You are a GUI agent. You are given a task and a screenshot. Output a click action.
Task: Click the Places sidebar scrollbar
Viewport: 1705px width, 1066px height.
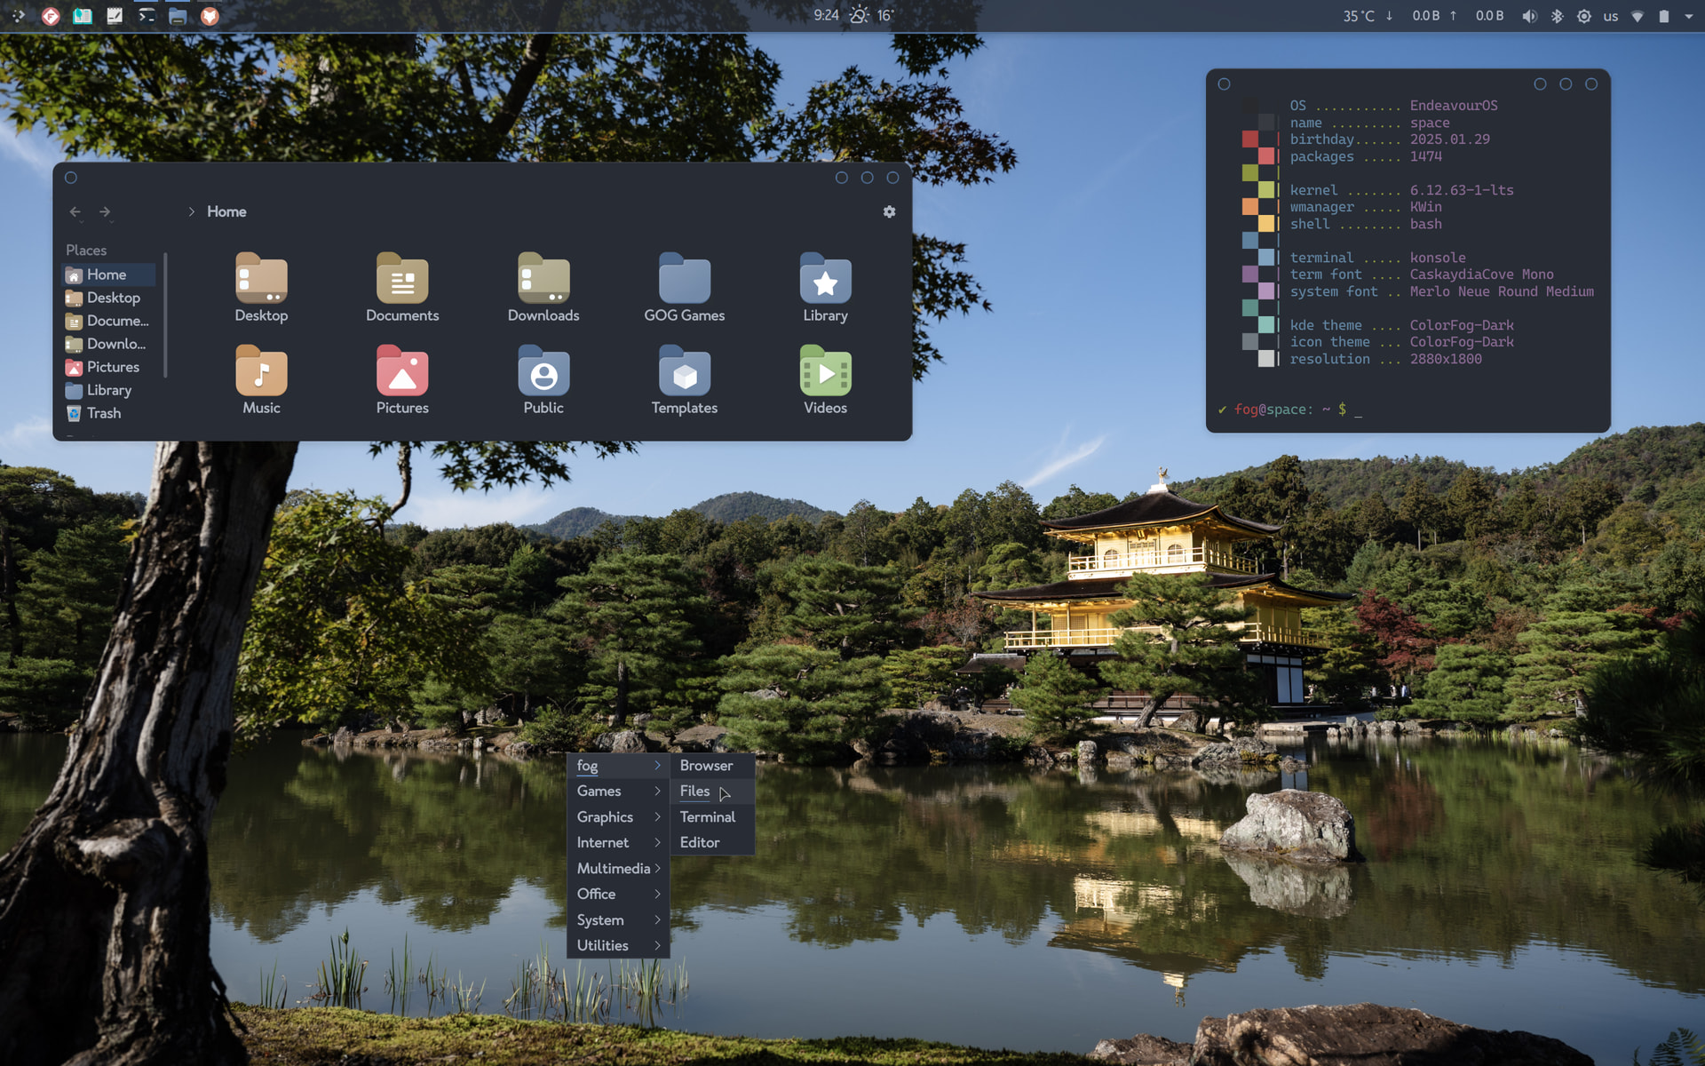166,315
